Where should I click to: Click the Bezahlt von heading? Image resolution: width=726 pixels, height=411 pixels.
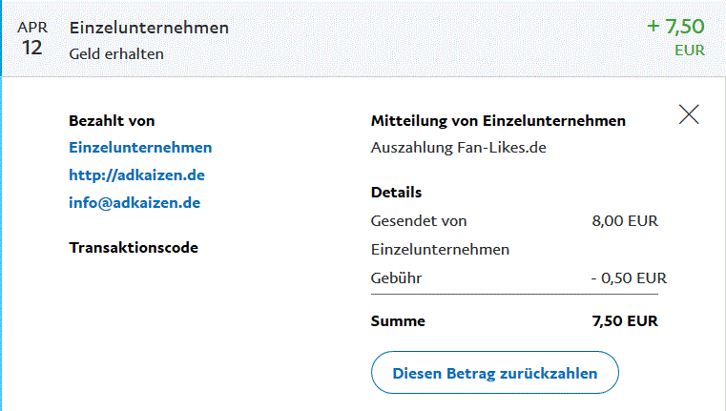click(x=112, y=121)
